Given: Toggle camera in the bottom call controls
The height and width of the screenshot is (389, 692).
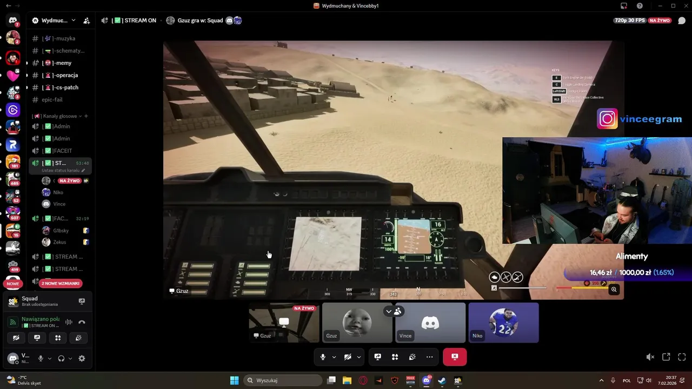Looking at the screenshot, I should [348, 357].
